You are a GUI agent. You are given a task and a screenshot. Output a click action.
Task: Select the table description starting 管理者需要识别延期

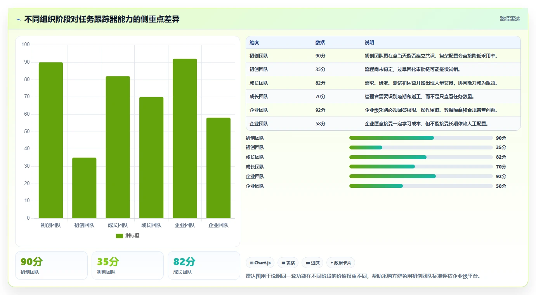coord(420,97)
